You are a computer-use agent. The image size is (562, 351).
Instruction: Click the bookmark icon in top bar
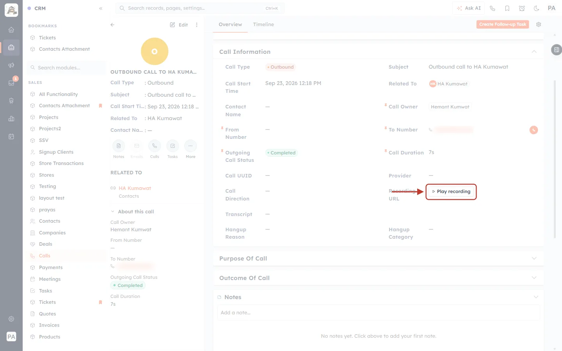pos(507,8)
